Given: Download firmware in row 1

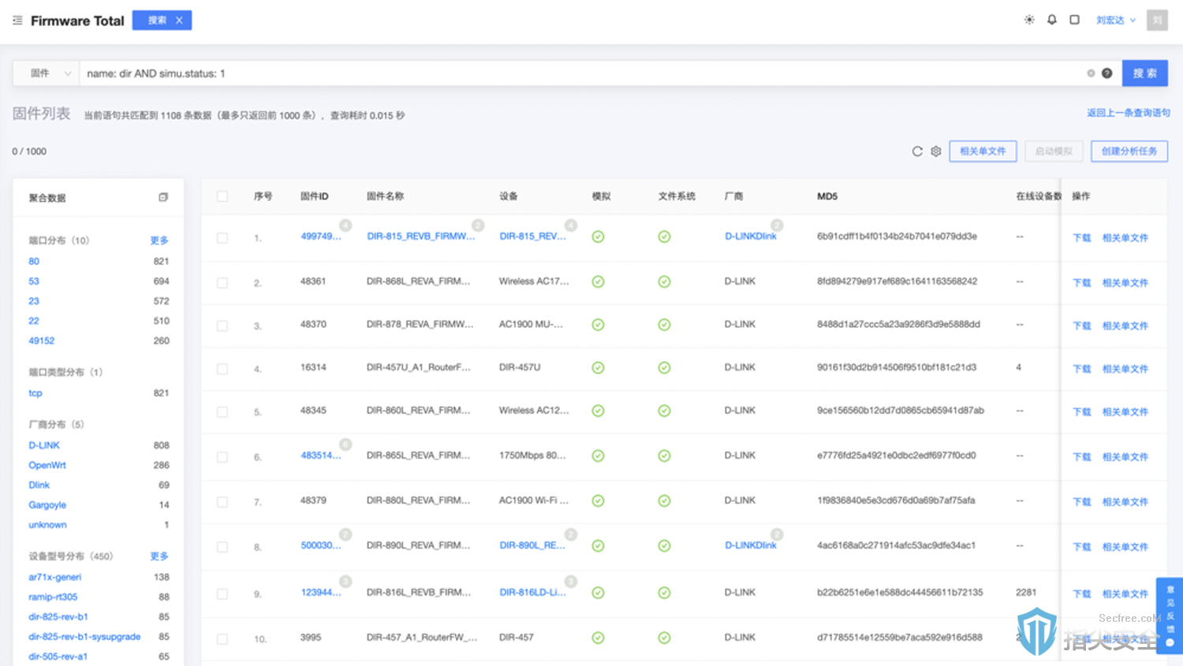Looking at the screenshot, I should 1082,238.
